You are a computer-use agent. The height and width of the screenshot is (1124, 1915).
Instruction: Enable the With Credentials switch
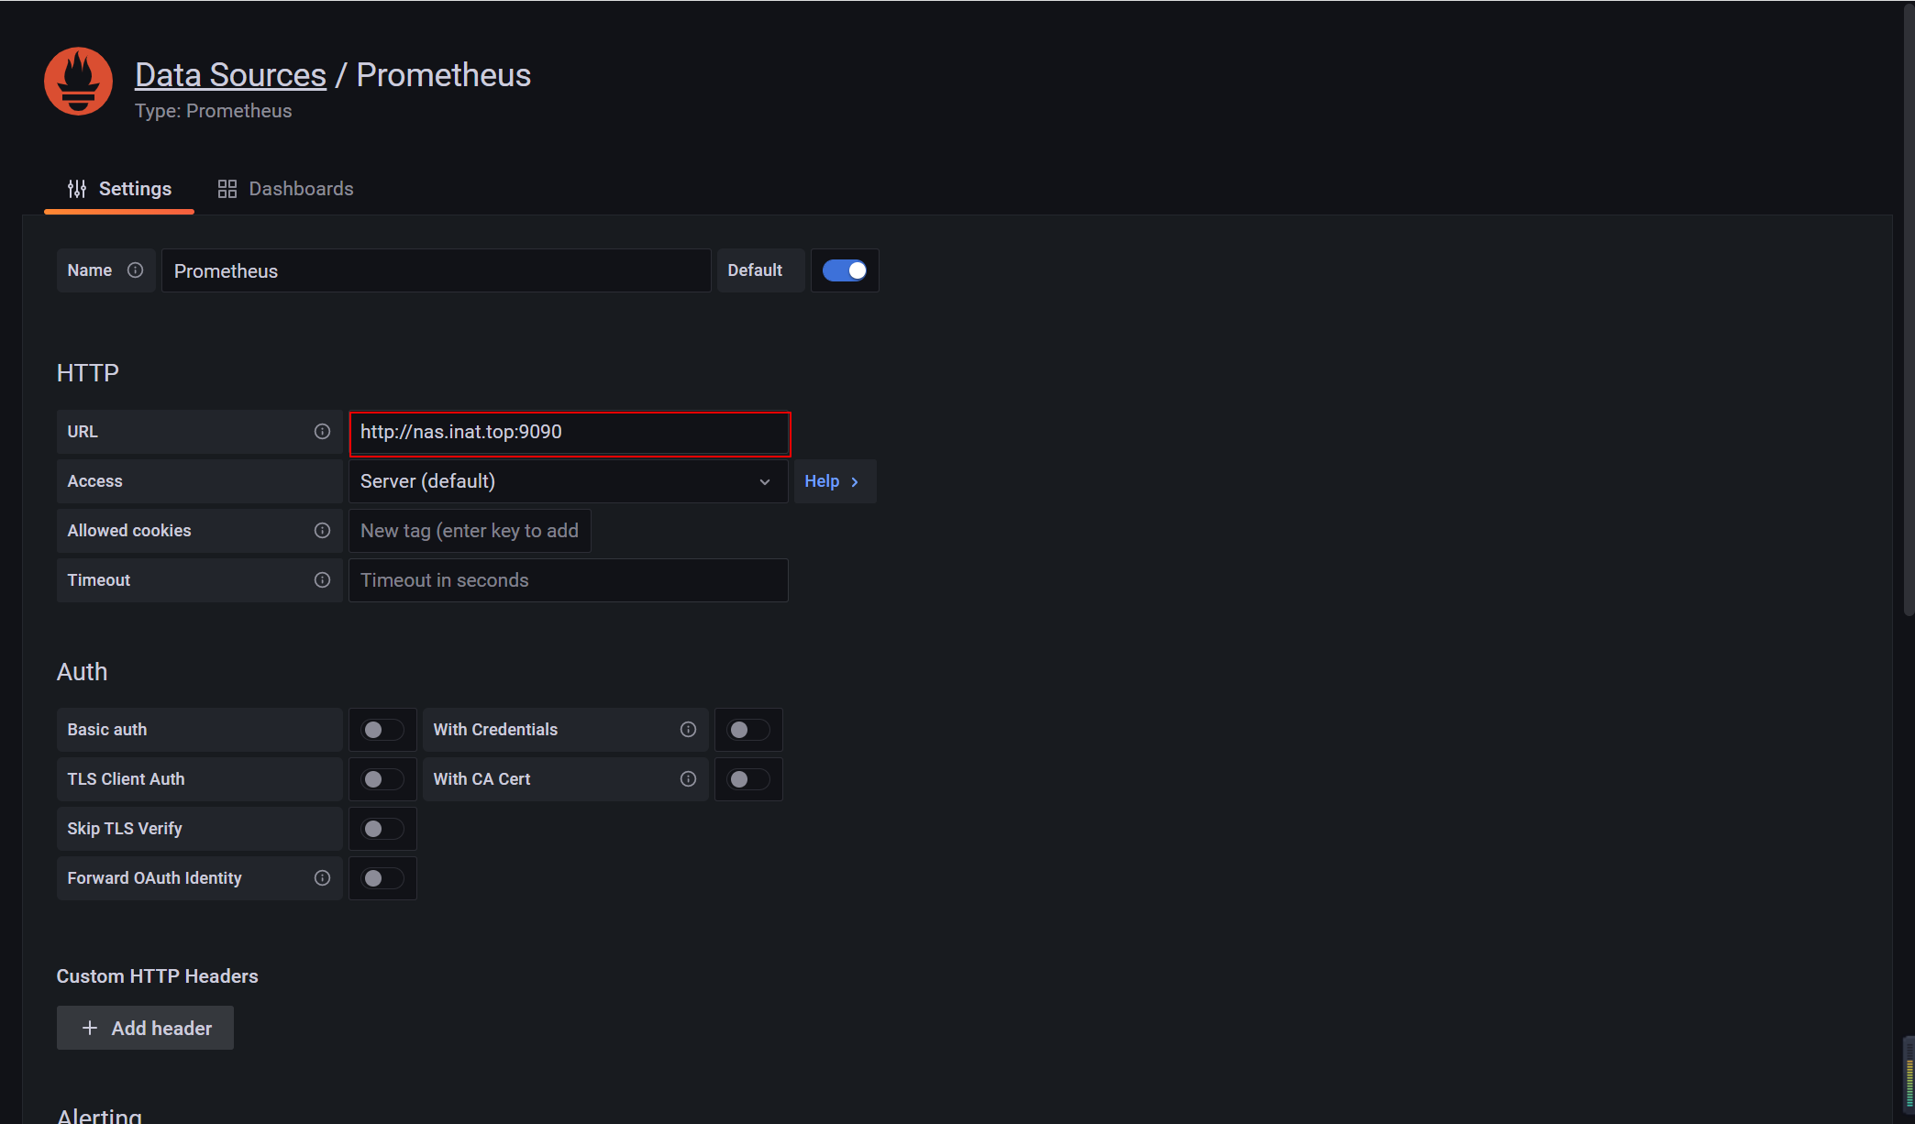pos(748,730)
